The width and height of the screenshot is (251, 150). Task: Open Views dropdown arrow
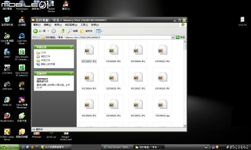(102, 31)
